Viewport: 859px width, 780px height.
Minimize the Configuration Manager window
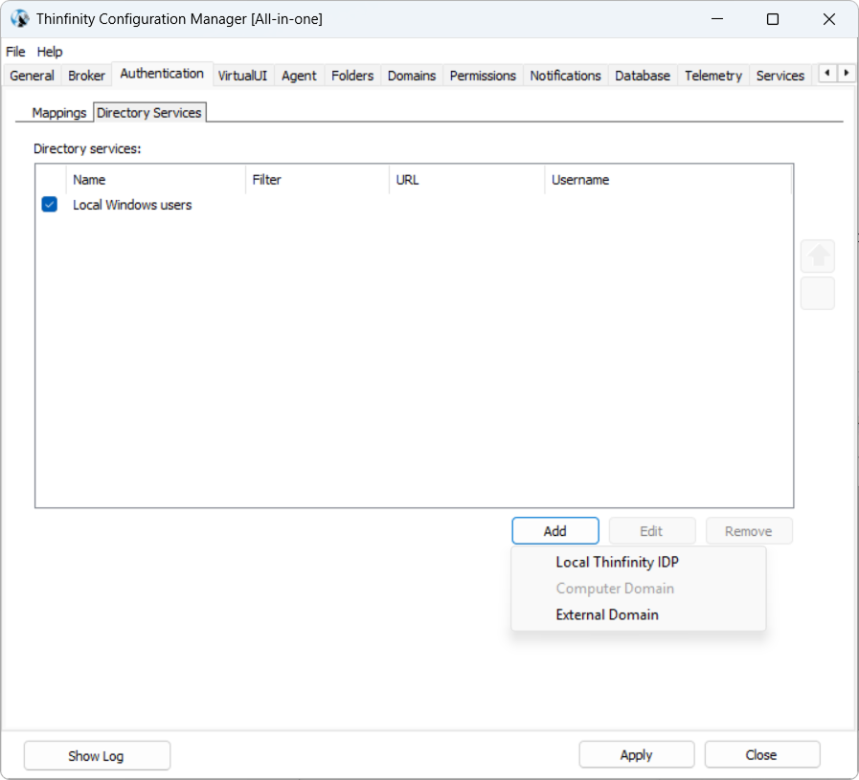pos(717,19)
